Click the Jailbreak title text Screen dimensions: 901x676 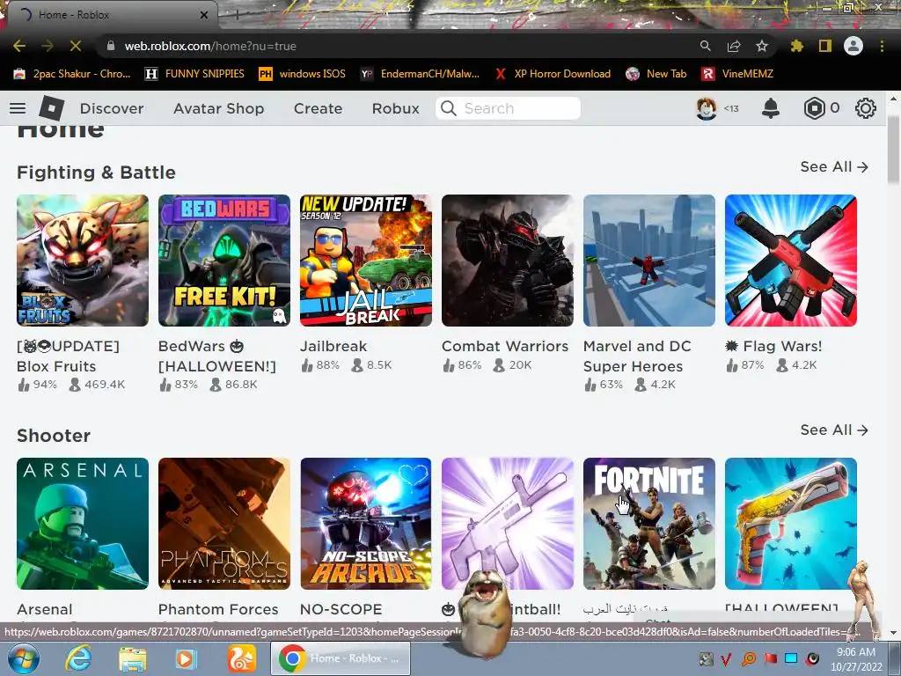[x=333, y=346]
